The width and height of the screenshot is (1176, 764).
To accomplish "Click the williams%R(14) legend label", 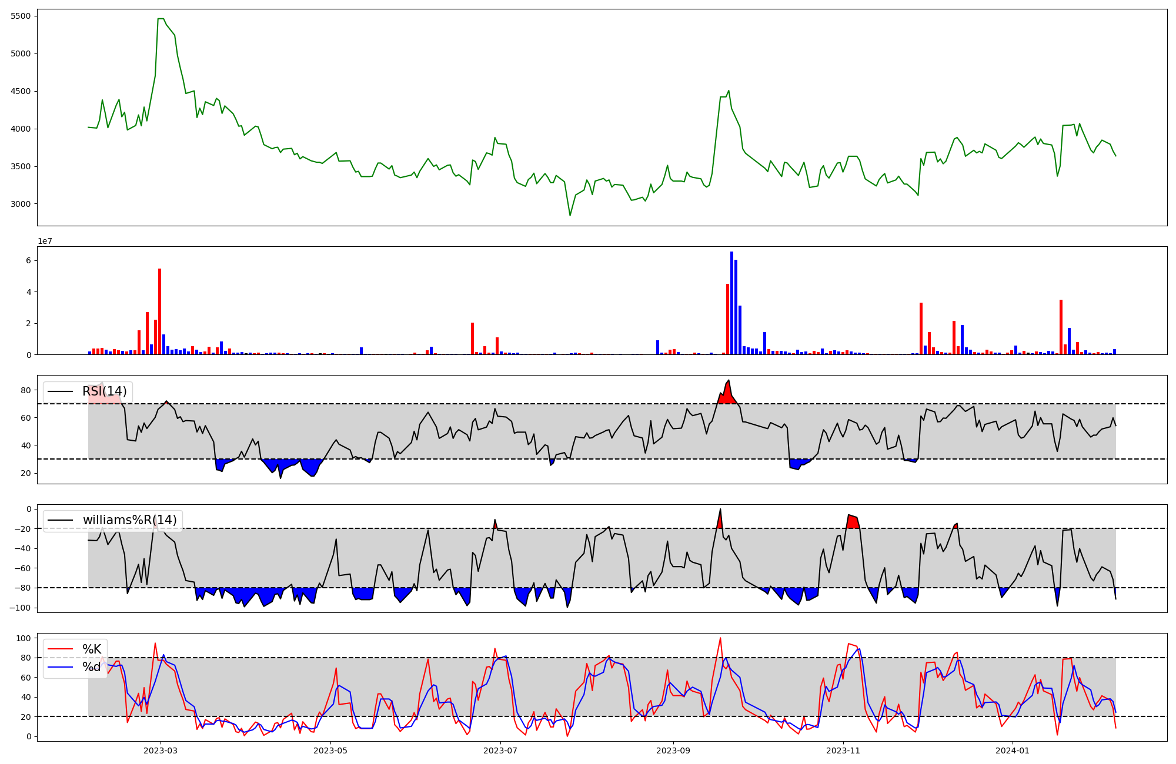I will click(129, 520).
